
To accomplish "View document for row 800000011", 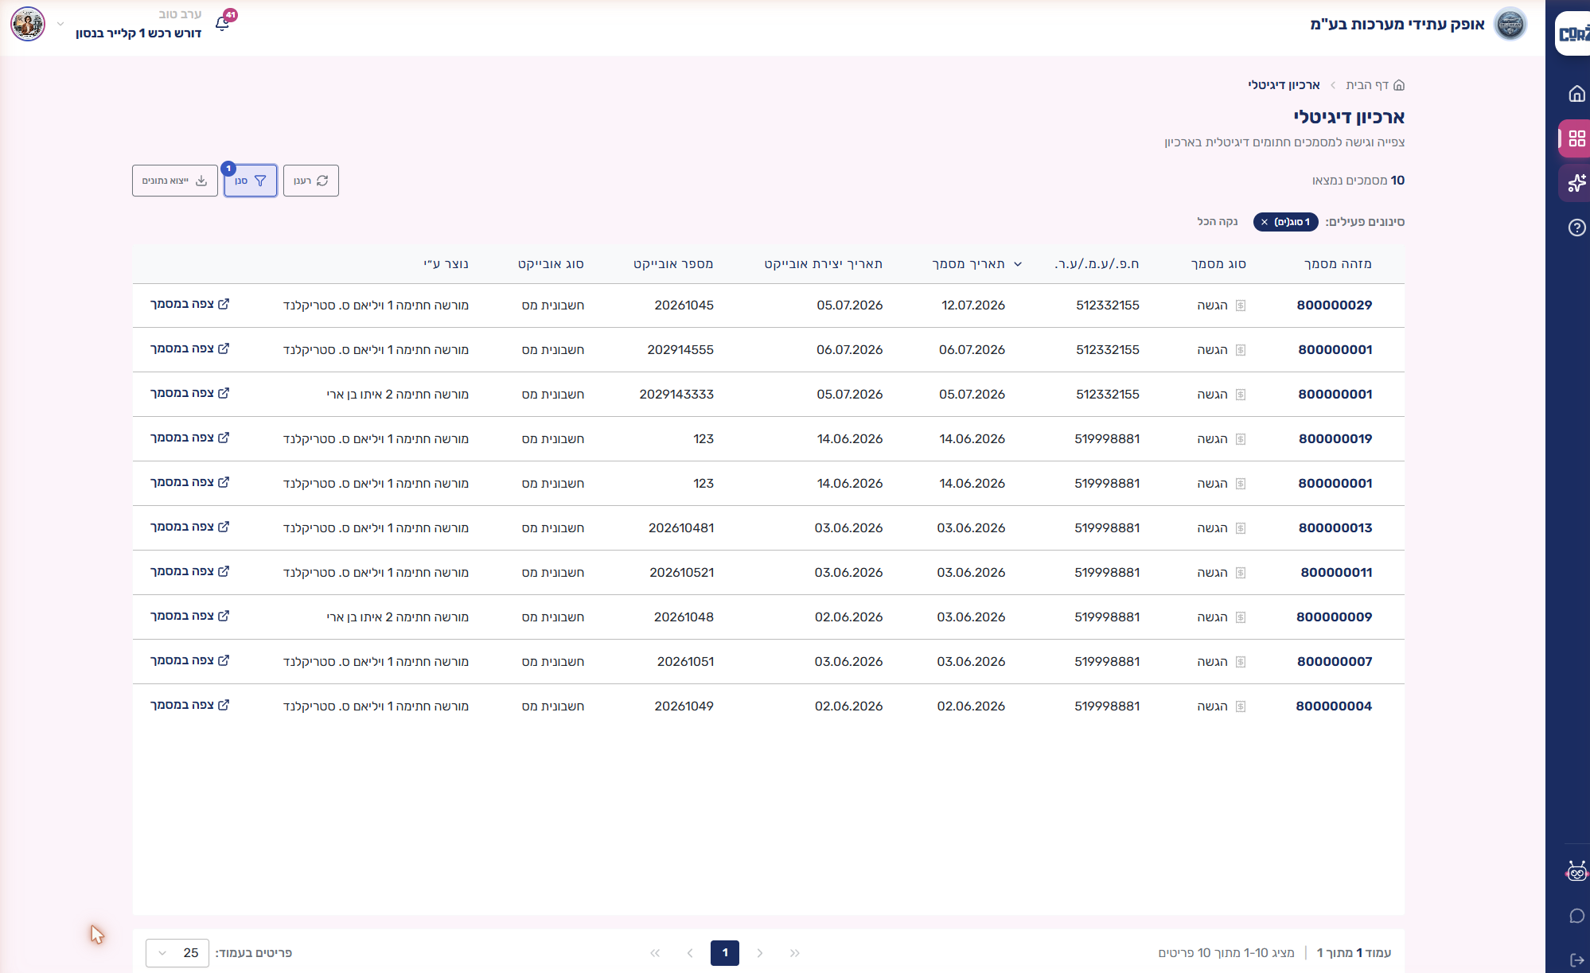I will click(189, 571).
